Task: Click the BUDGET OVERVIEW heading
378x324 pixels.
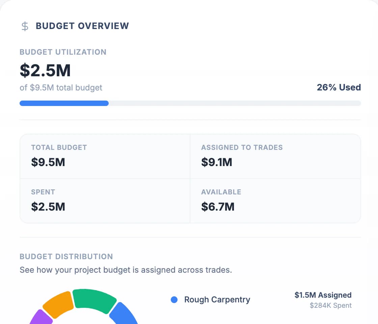Action: pyautogui.click(x=82, y=26)
